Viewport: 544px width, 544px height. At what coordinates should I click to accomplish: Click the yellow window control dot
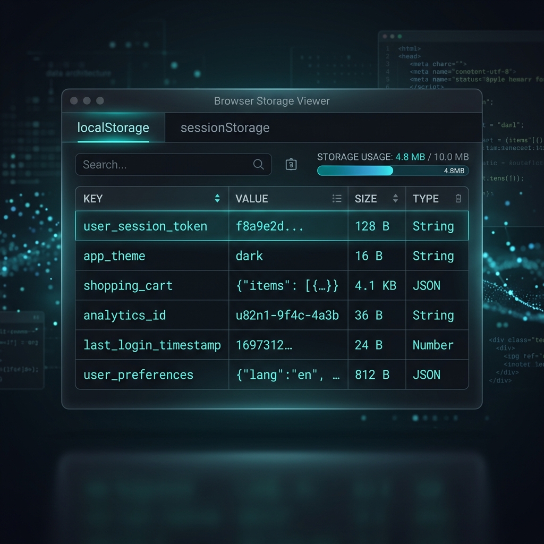click(x=87, y=100)
